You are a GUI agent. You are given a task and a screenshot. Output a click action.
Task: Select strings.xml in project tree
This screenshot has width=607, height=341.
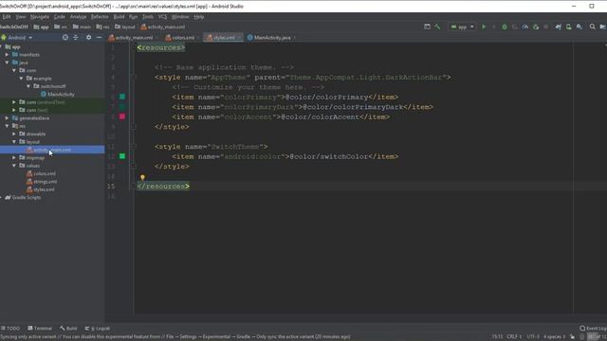(x=42, y=181)
